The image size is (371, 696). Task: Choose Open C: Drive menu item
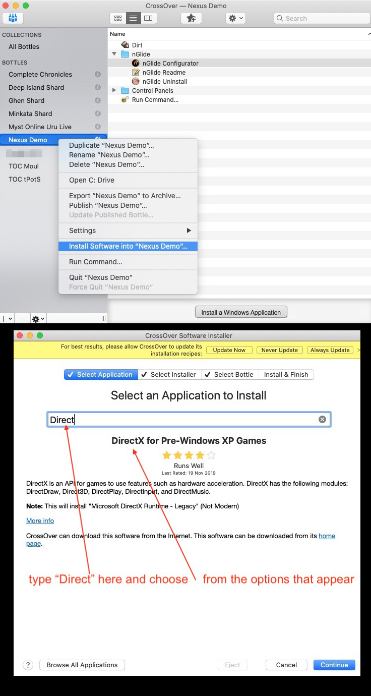pyautogui.click(x=128, y=180)
